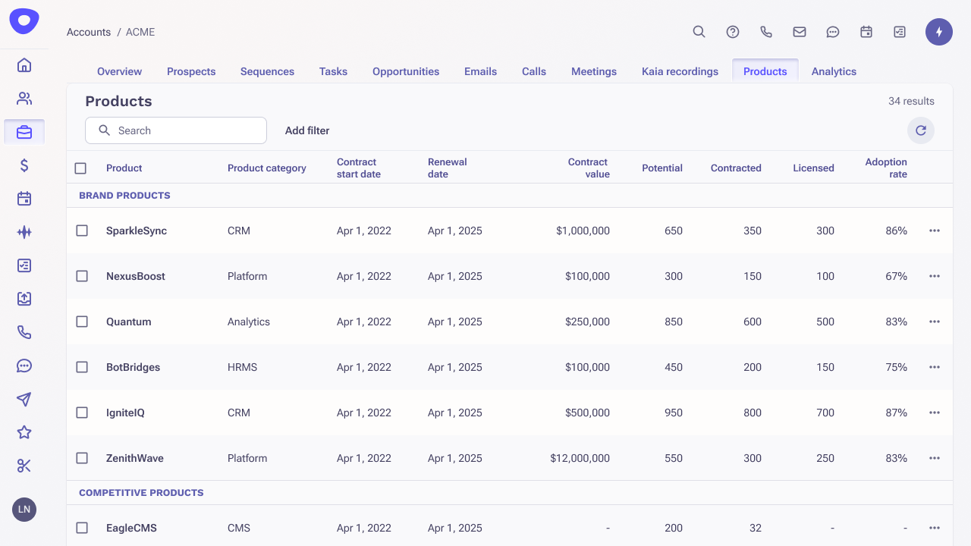Open the help question-mark icon
Viewport: 971px width, 546px height.
coord(732,32)
